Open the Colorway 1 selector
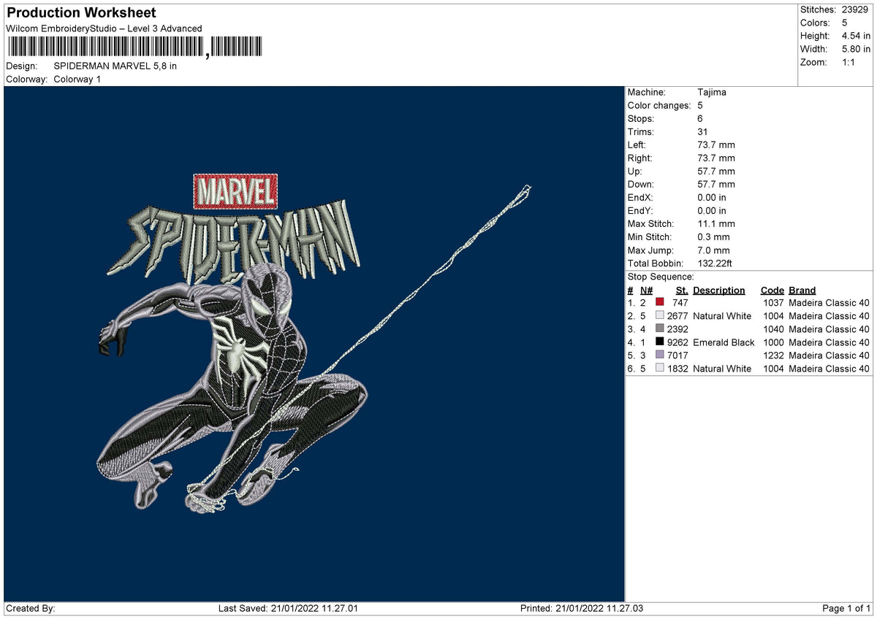Screen dimensions: 877x619 click(x=79, y=80)
